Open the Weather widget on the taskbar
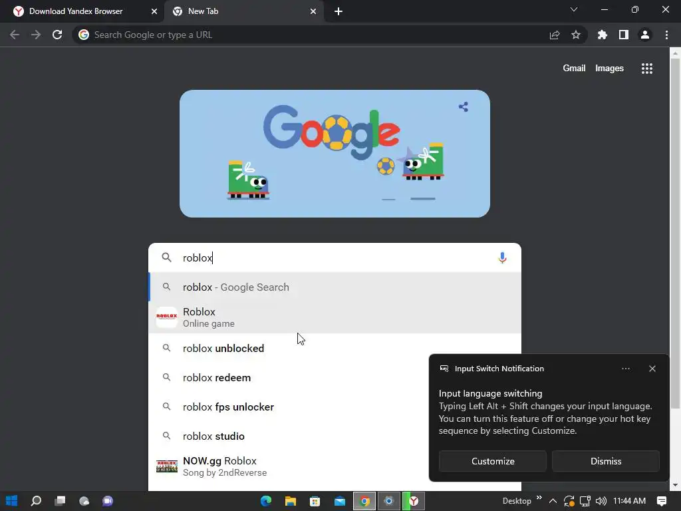Screen dimensions: 681x511 [84, 501]
